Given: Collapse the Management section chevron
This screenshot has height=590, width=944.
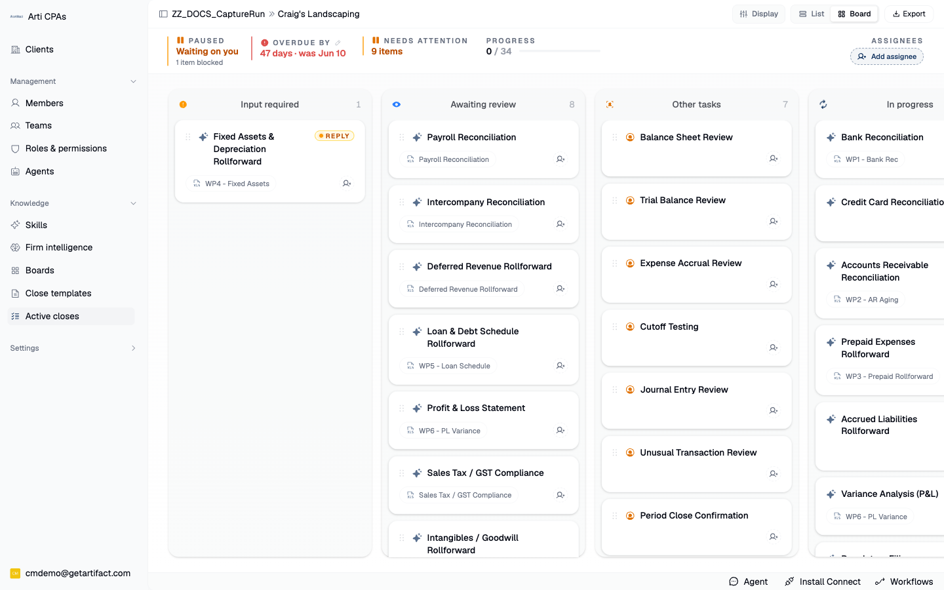Looking at the screenshot, I should 134,81.
